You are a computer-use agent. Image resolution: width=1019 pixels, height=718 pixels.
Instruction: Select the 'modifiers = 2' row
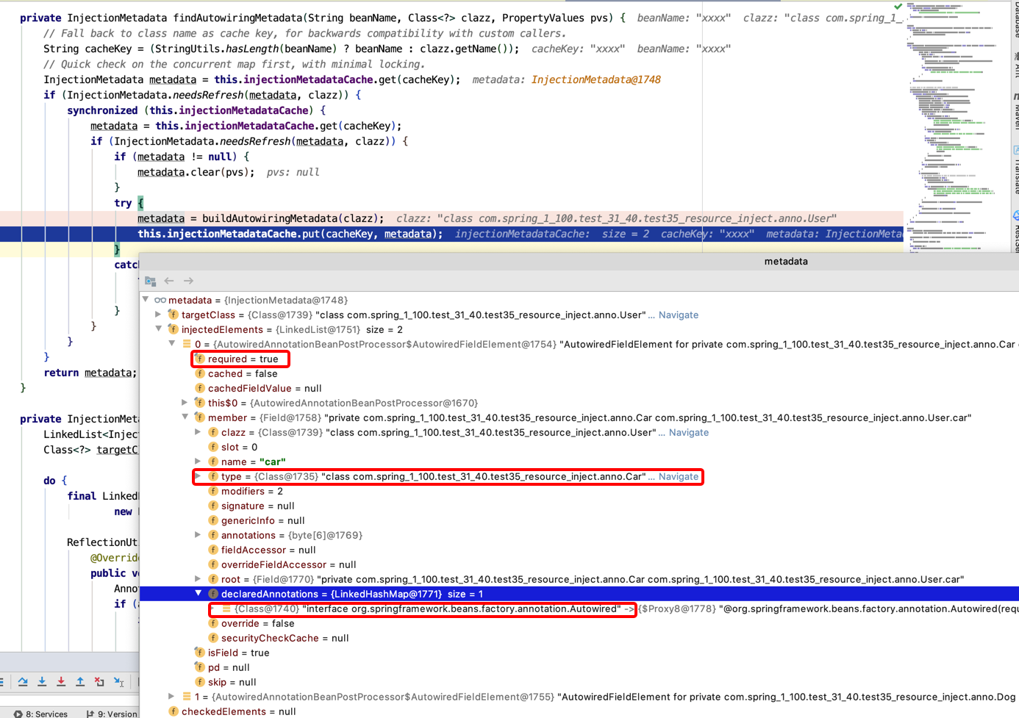point(579,491)
